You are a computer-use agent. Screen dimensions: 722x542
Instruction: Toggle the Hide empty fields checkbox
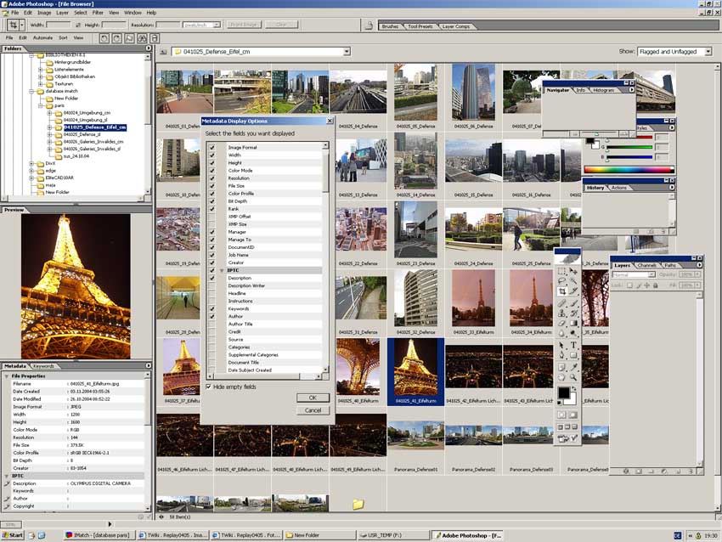(209, 387)
